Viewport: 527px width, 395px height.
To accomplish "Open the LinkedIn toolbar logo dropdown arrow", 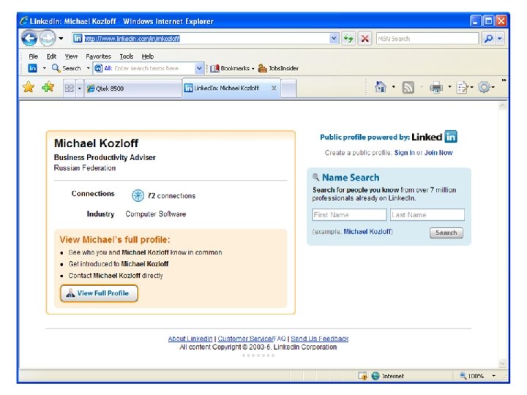I will pyautogui.click(x=45, y=68).
